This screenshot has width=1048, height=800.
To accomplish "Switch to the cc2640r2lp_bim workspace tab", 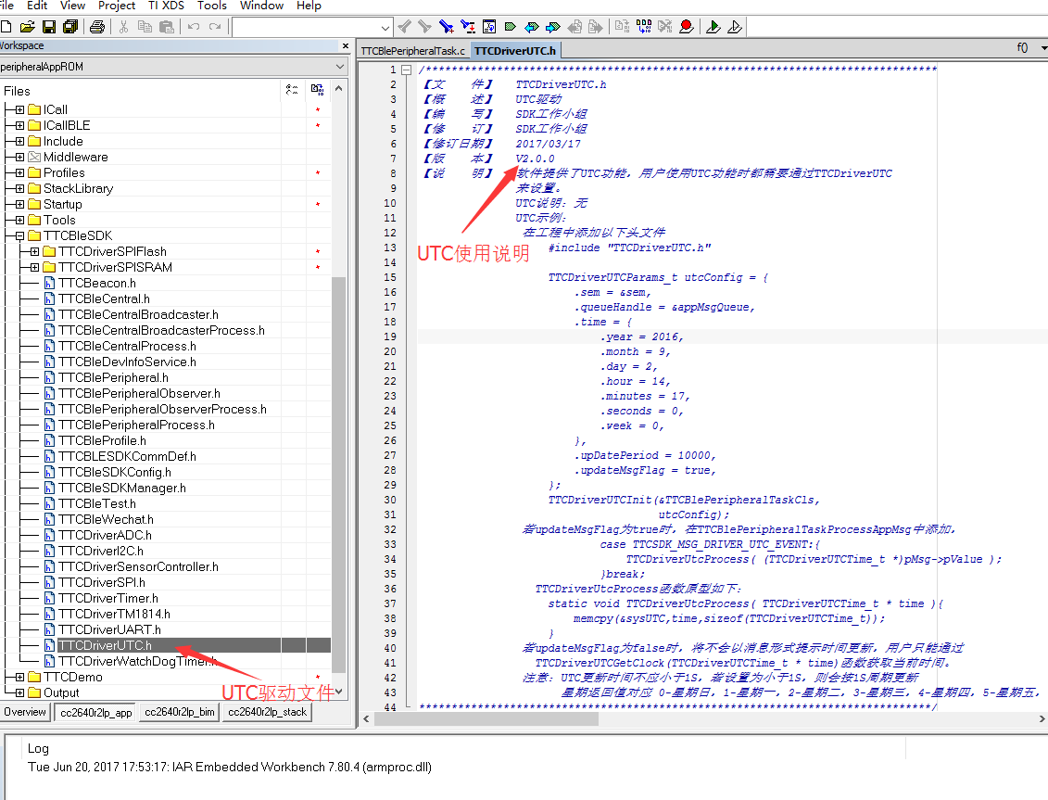I will (x=180, y=712).
